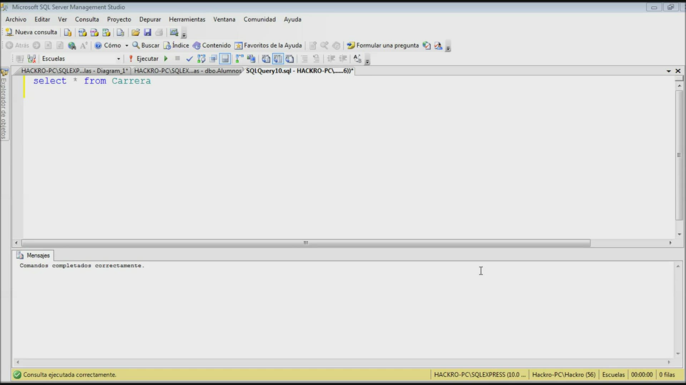The width and height of the screenshot is (686, 385).
Task: Toggle IntelliSense enabled icon
Action: [225, 59]
